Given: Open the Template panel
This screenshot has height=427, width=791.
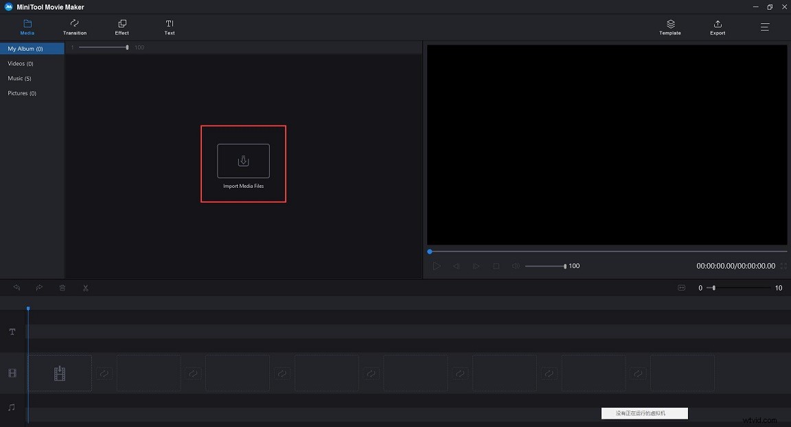Looking at the screenshot, I should (x=669, y=27).
